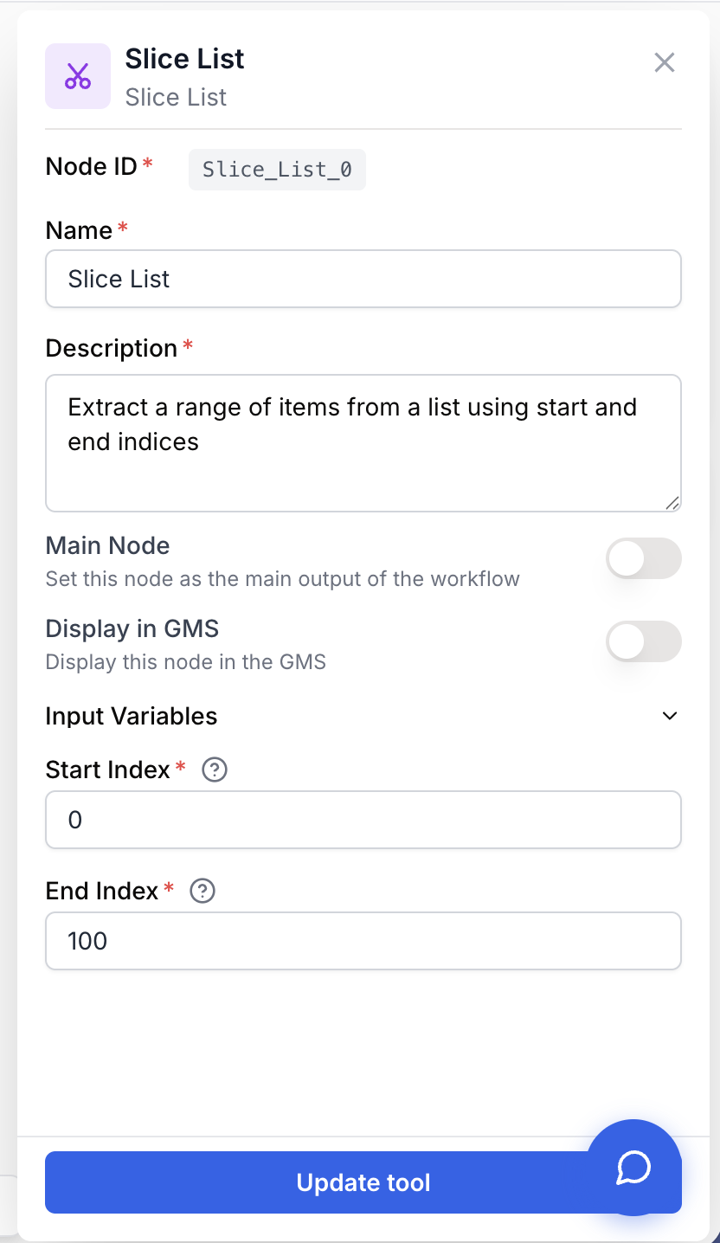
Task: Click the Display in GMS label
Action: (x=132, y=628)
